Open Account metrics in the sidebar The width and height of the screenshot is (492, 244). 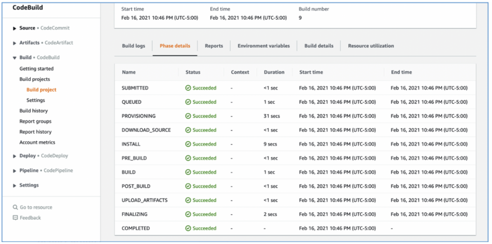(x=37, y=142)
